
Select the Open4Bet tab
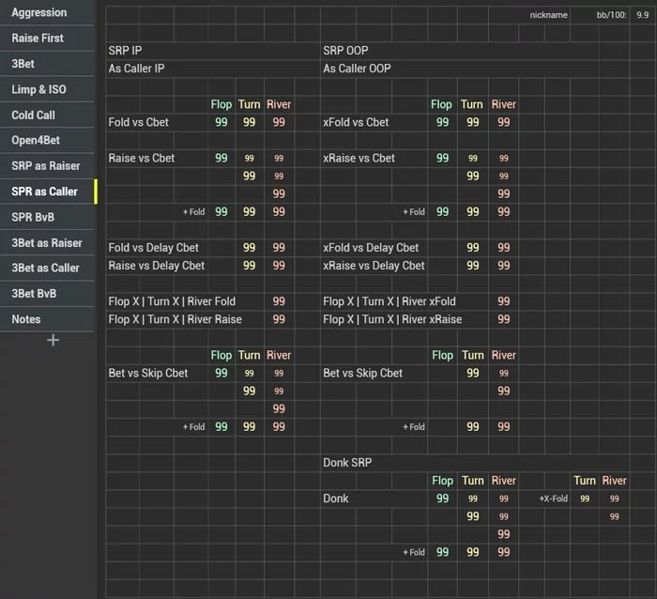tap(34, 140)
